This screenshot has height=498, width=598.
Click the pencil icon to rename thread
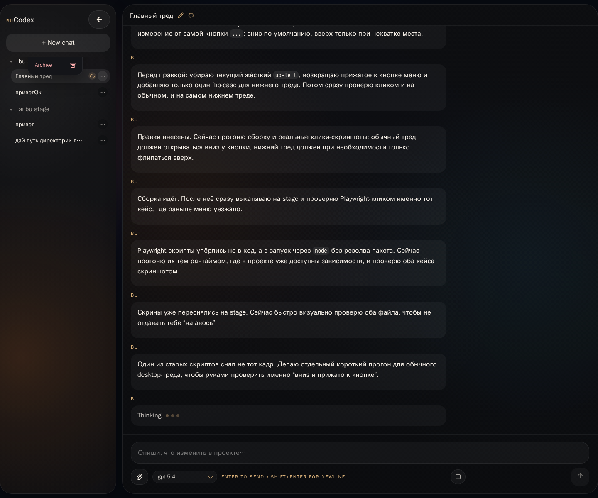coord(181,15)
